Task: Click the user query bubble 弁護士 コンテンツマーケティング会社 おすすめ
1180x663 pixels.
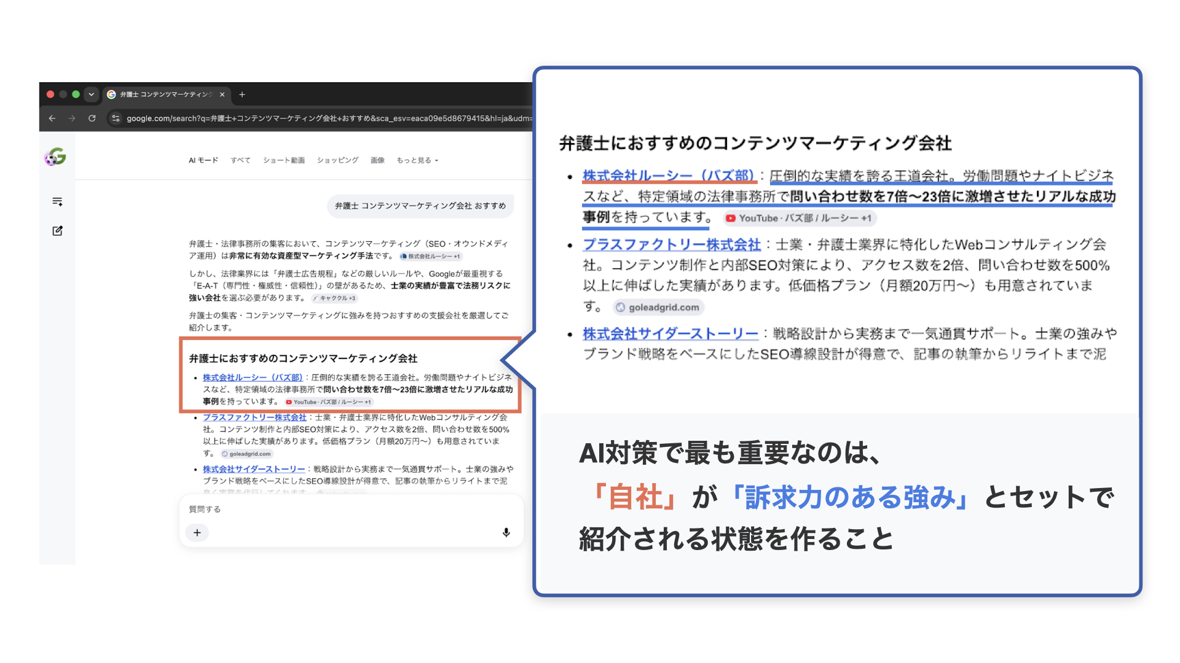Action: pos(420,206)
